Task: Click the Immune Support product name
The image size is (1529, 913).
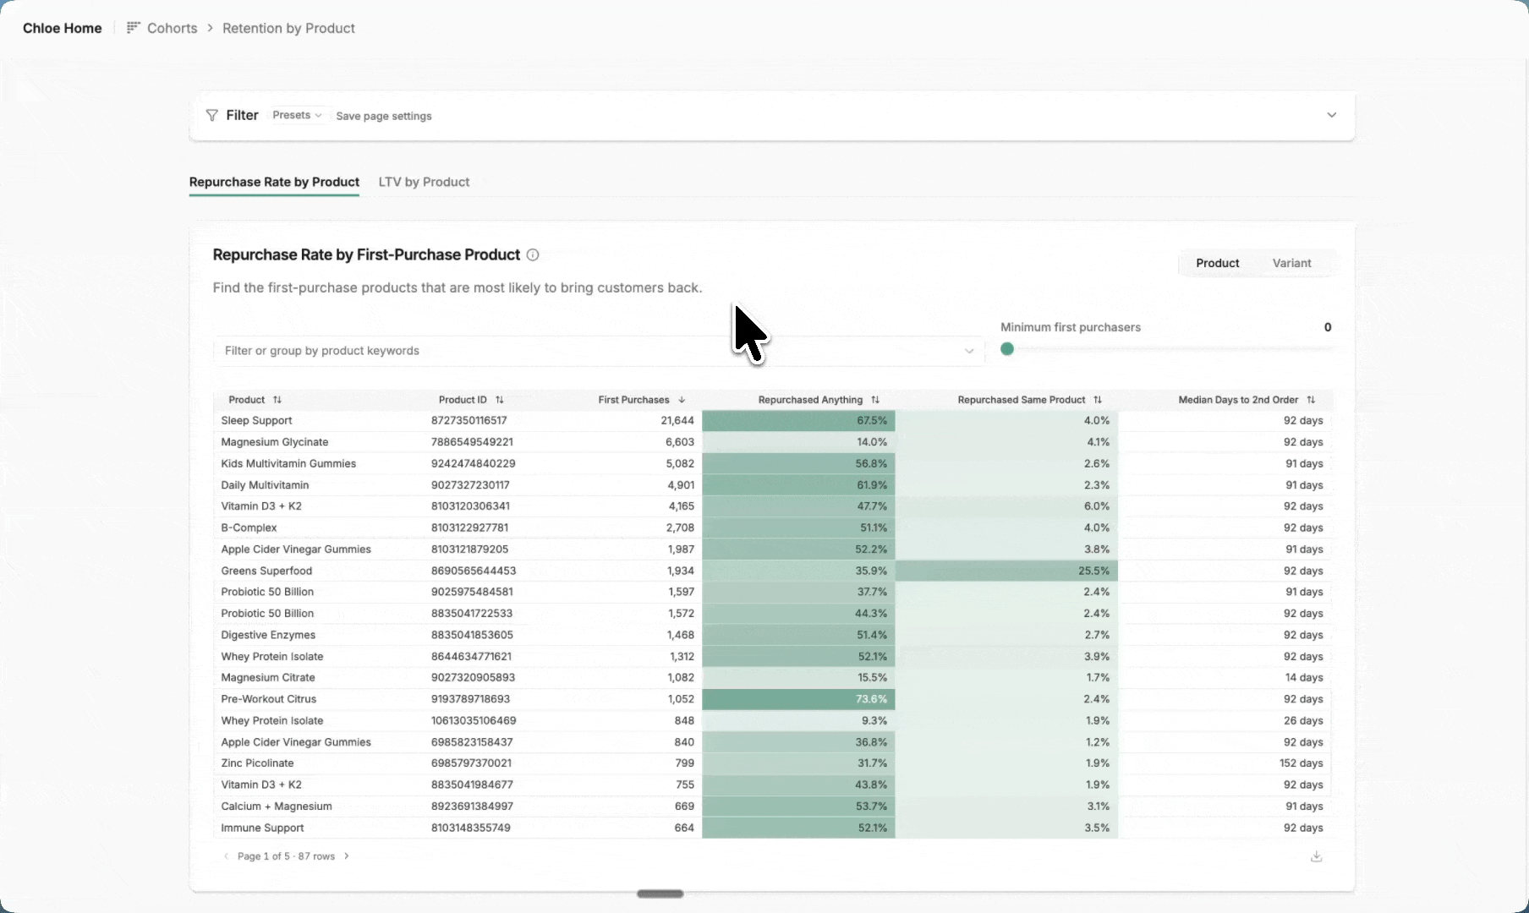Action: (262, 828)
